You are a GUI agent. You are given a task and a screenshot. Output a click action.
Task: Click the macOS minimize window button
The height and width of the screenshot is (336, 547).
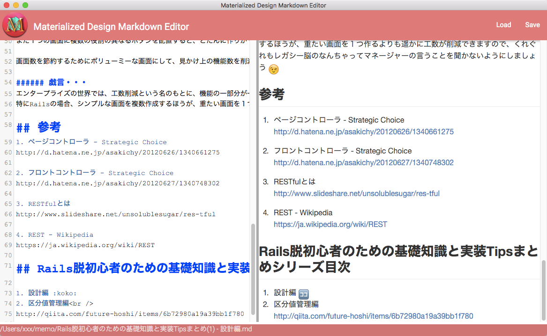(15, 5)
